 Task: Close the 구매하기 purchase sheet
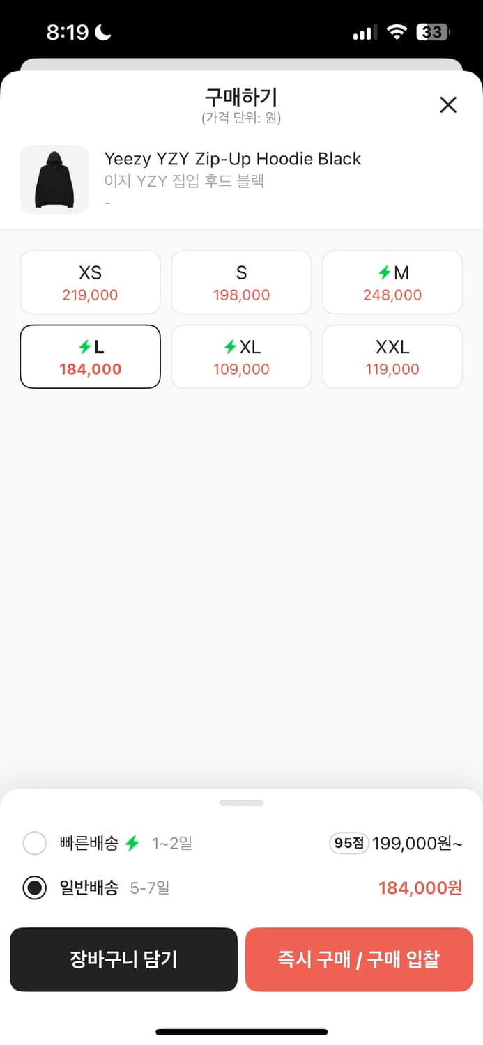tap(448, 105)
